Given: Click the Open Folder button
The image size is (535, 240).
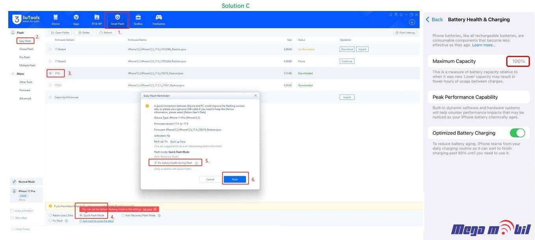Looking at the screenshot, I should click(60, 33).
